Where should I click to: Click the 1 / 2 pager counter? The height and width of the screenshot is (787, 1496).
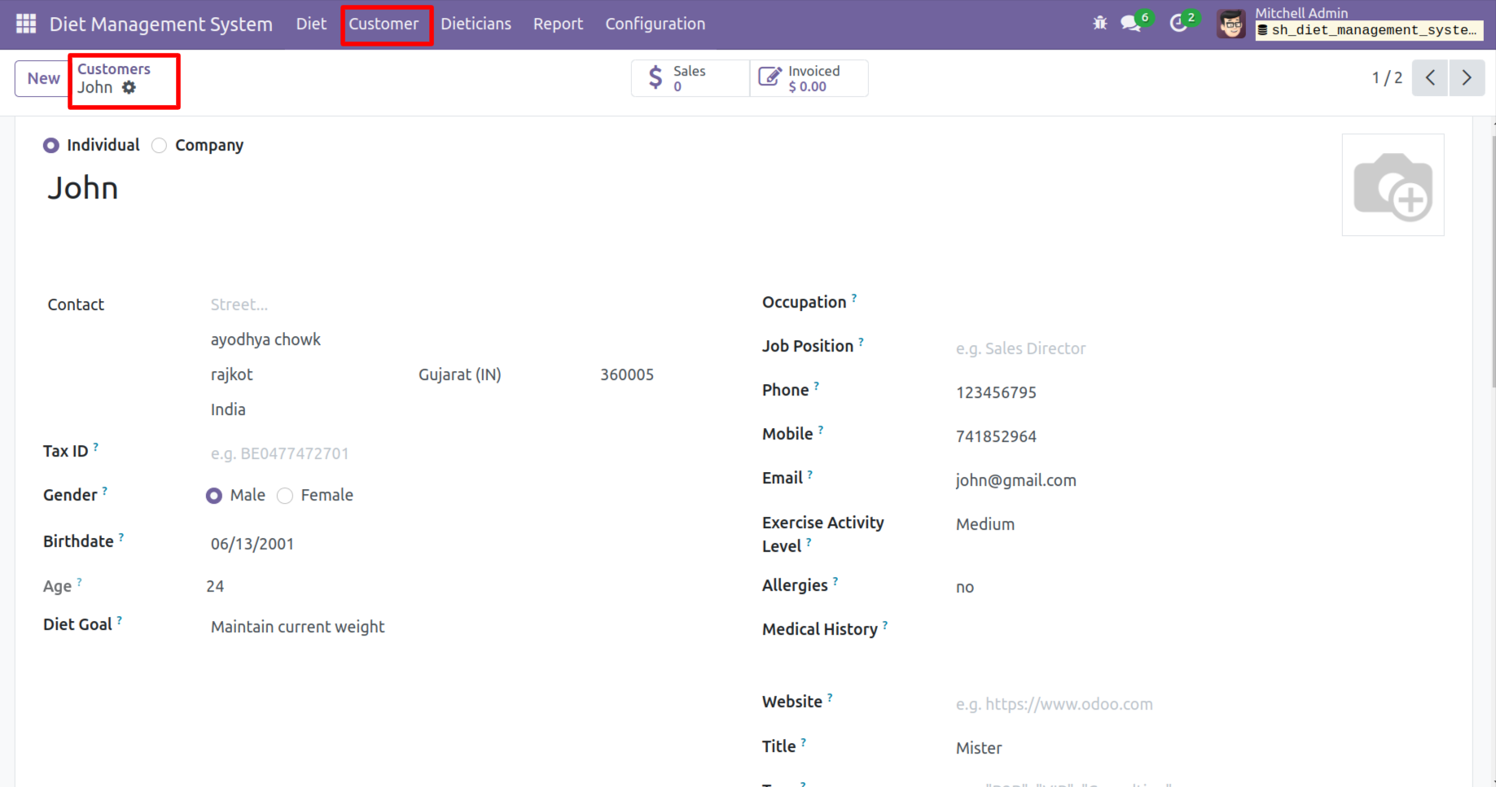click(x=1387, y=78)
